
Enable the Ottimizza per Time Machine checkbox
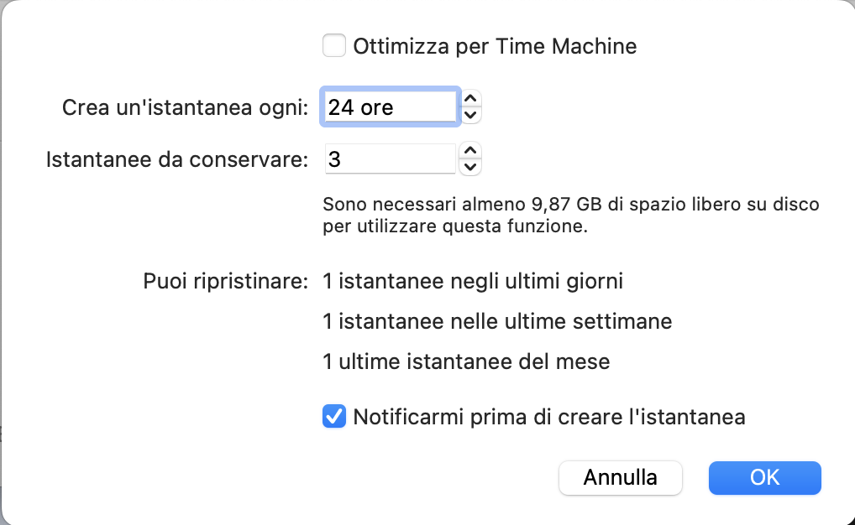click(334, 45)
